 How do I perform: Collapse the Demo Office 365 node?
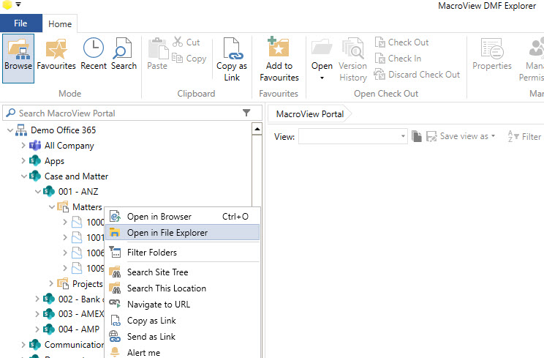[10, 130]
